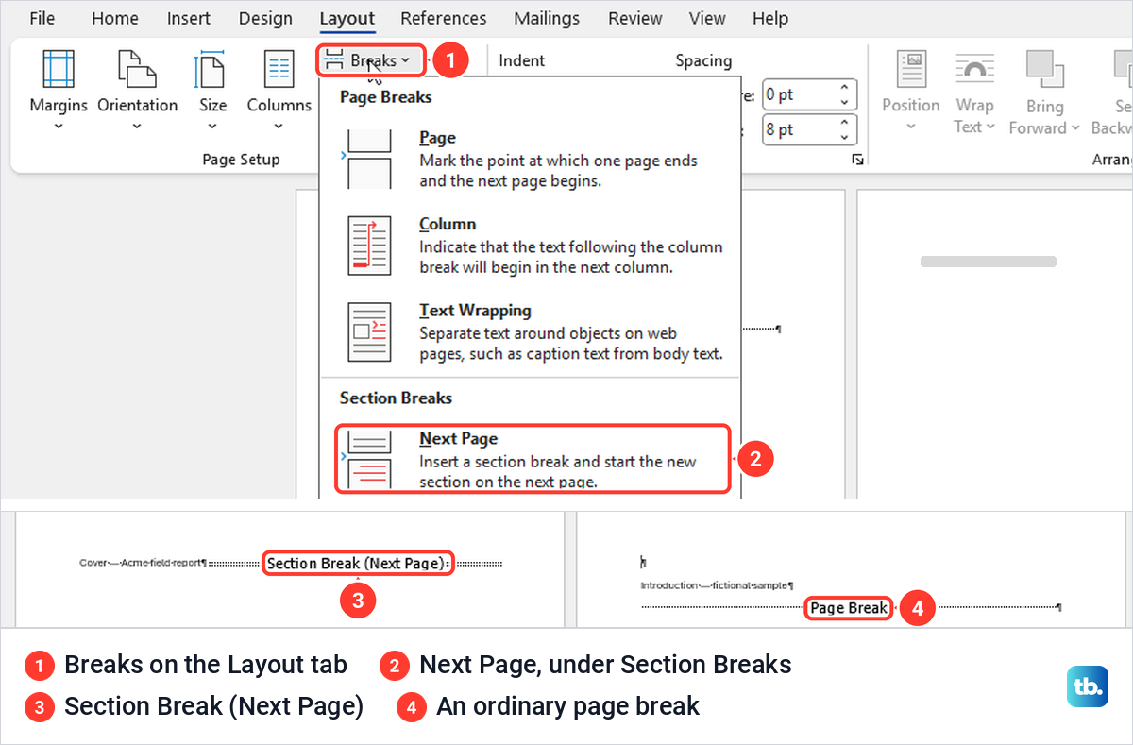Click the Section Breaks heading
Viewport: 1133px width, 745px height.
coord(396,398)
